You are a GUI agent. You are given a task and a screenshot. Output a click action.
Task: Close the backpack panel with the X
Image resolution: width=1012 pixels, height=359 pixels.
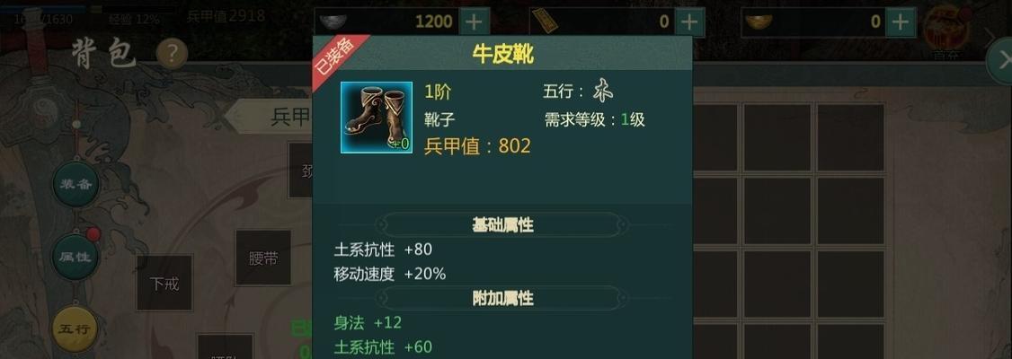1002,61
